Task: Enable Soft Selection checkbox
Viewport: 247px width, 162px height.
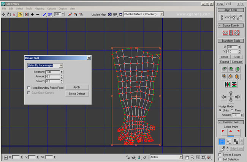Action: [220, 159]
